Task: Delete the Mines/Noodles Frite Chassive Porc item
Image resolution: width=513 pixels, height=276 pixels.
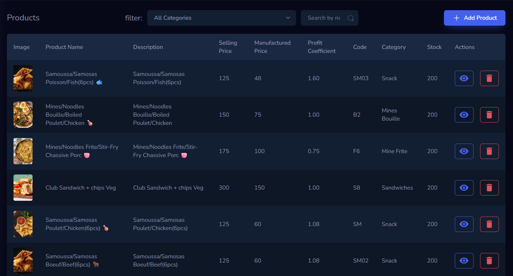Action: coord(489,151)
